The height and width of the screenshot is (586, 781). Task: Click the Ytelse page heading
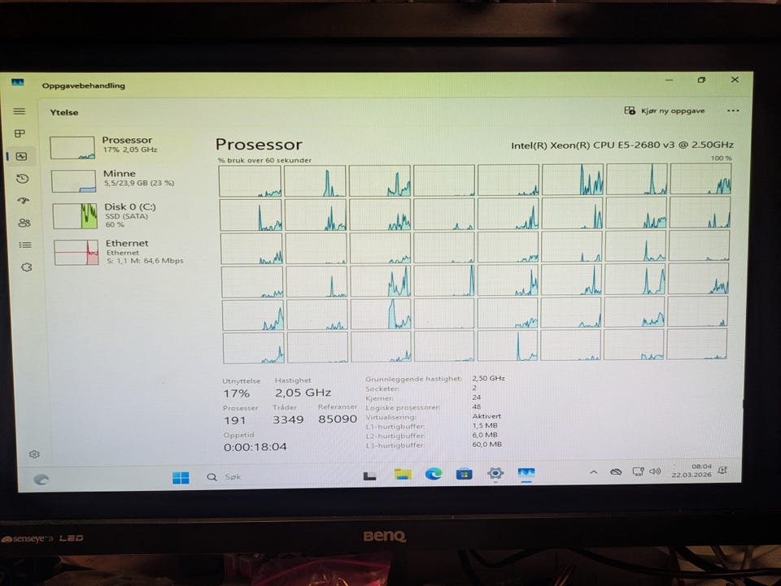pos(64,112)
